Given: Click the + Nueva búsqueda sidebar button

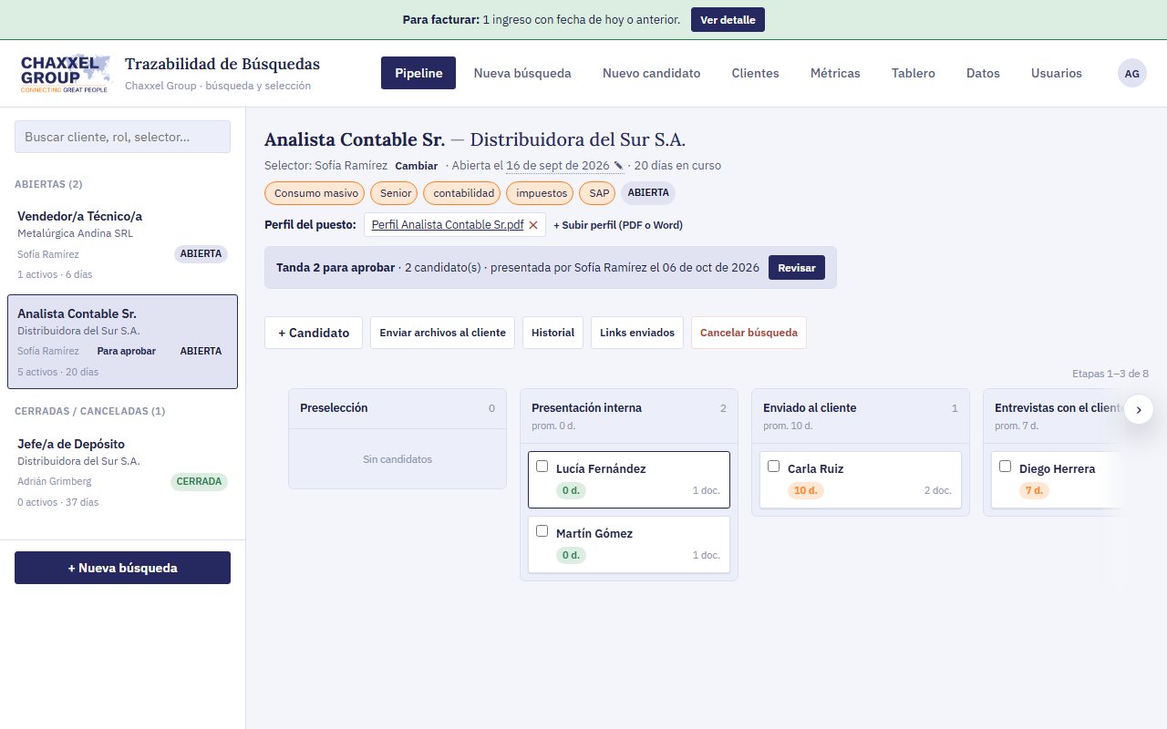Looking at the screenshot, I should (122, 568).
